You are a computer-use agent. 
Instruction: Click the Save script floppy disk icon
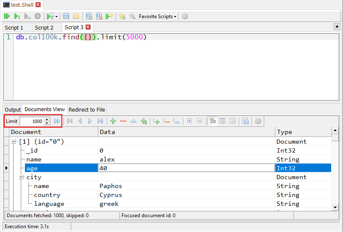[x=66, y=16]
